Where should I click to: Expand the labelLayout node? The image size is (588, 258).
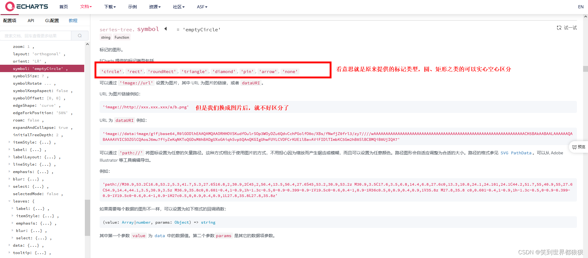(x=10, y=157)
